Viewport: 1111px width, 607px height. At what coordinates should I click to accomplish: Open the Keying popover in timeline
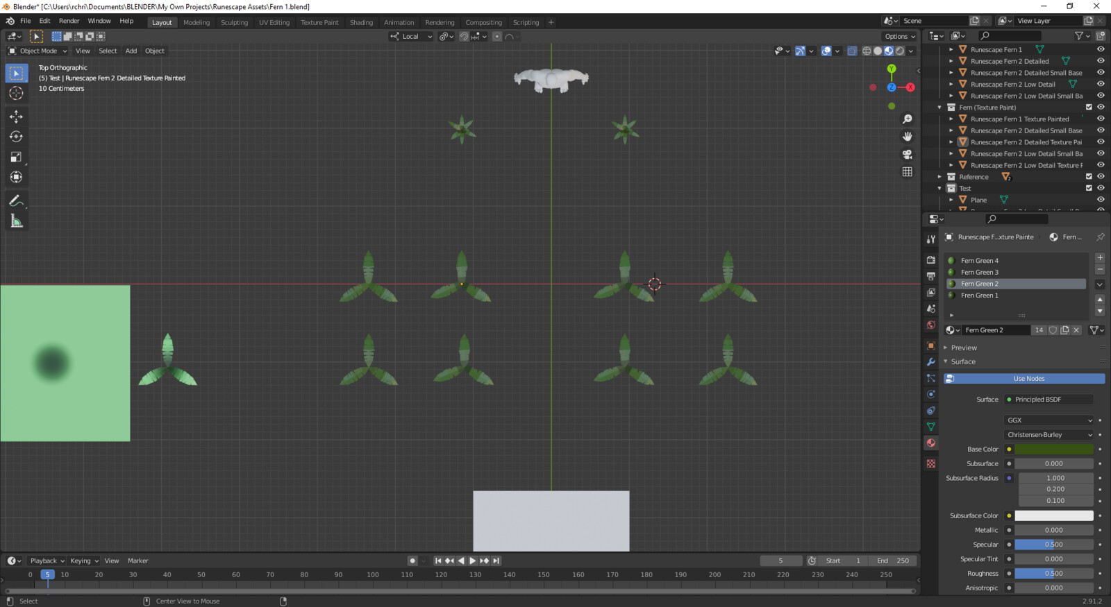(84, 561)
